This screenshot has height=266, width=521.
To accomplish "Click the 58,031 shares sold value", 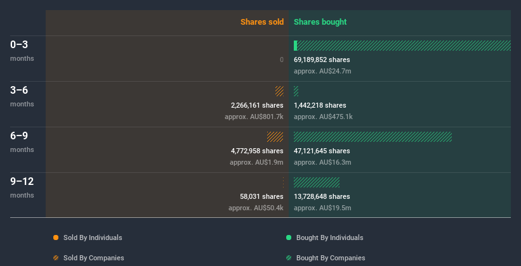I will click(x=262, y=197).
